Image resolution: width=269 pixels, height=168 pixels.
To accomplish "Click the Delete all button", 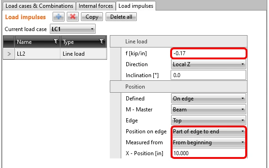I will tap(121, 17).
